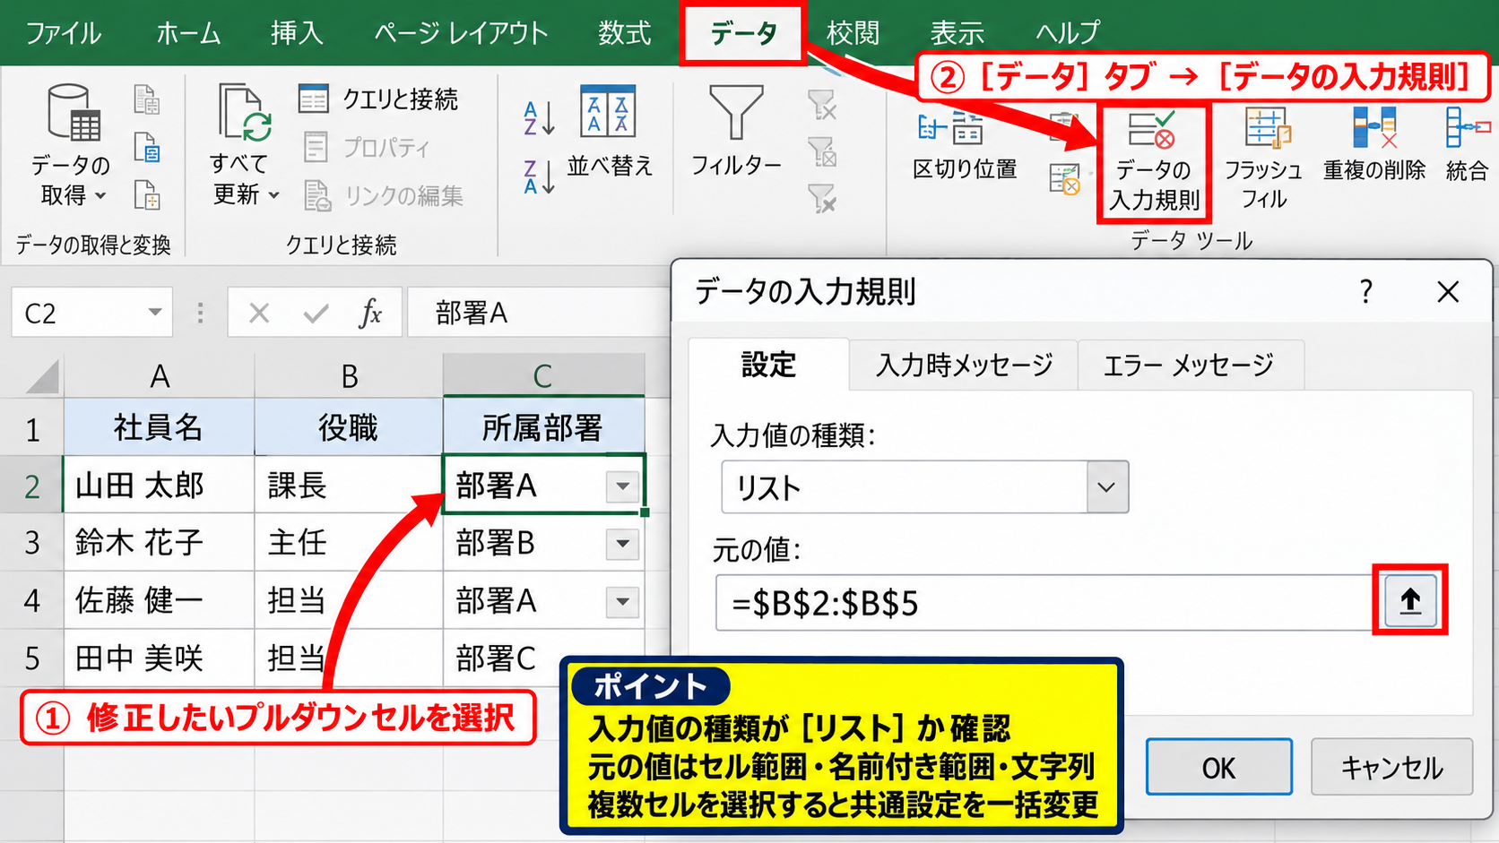Viewport: 1499px width, 843px height.
Task: Expand the すべて更新 dropdown arrow
Action: (273, 194)
